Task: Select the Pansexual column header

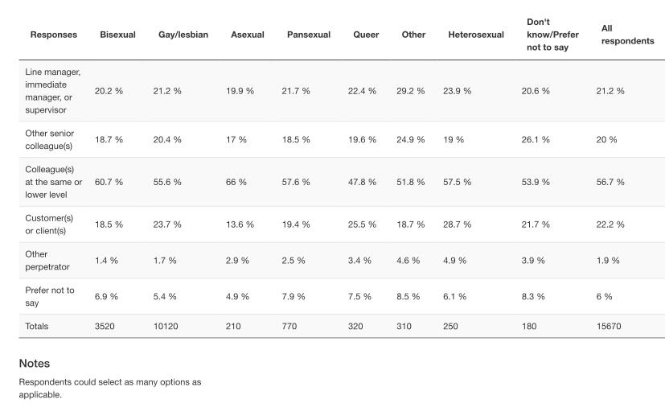Action: (309, 35)
